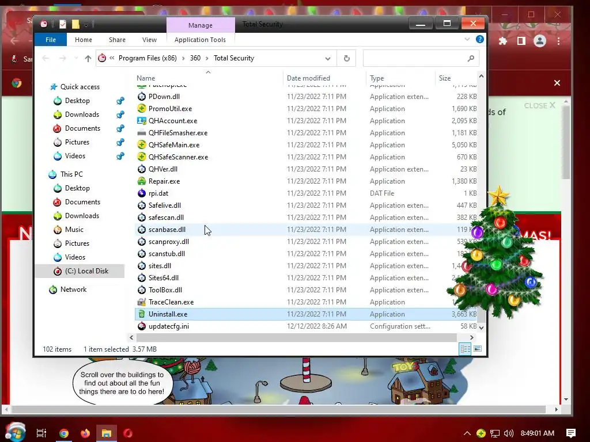Expand the ribbon with the chevron
Screen dimensions: 590x442
[467, 39]
